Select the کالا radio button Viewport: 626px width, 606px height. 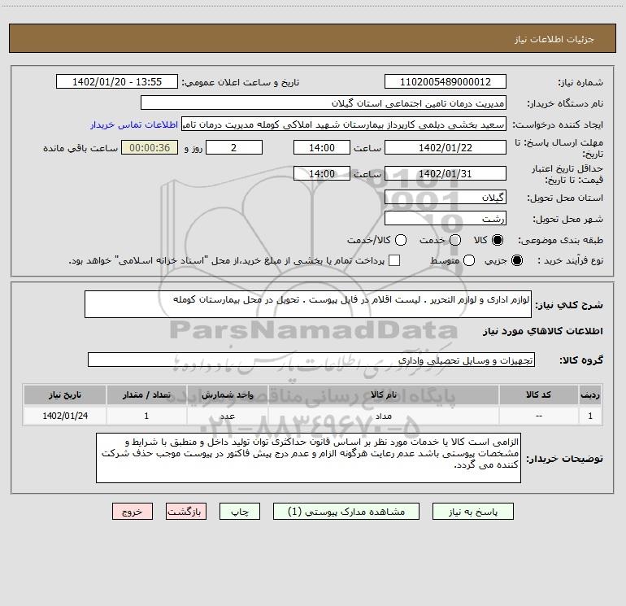498,240
